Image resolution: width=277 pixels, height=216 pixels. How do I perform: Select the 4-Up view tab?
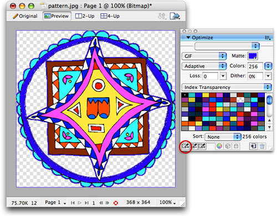pyautogui.click(x=110, y=16)
